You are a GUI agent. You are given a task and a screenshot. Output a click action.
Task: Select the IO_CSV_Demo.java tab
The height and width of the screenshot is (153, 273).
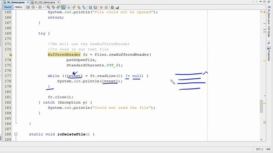pos(44,2)
